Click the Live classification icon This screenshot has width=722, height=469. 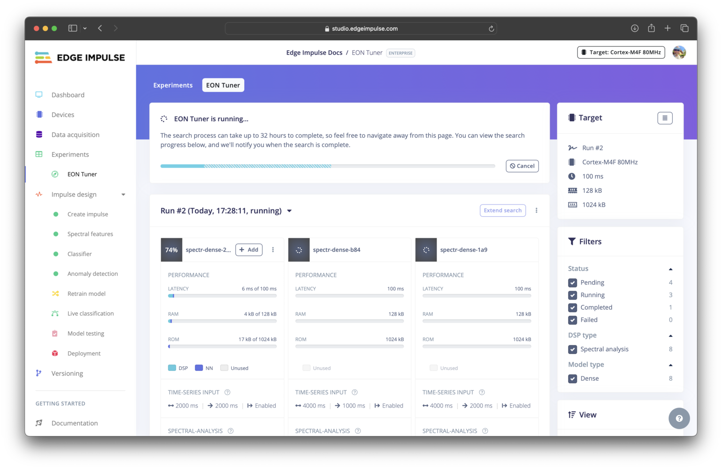(55, 313)
